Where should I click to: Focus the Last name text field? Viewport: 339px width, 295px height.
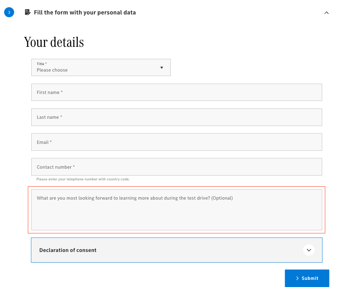pyautogui.click(x=176, y=117)
